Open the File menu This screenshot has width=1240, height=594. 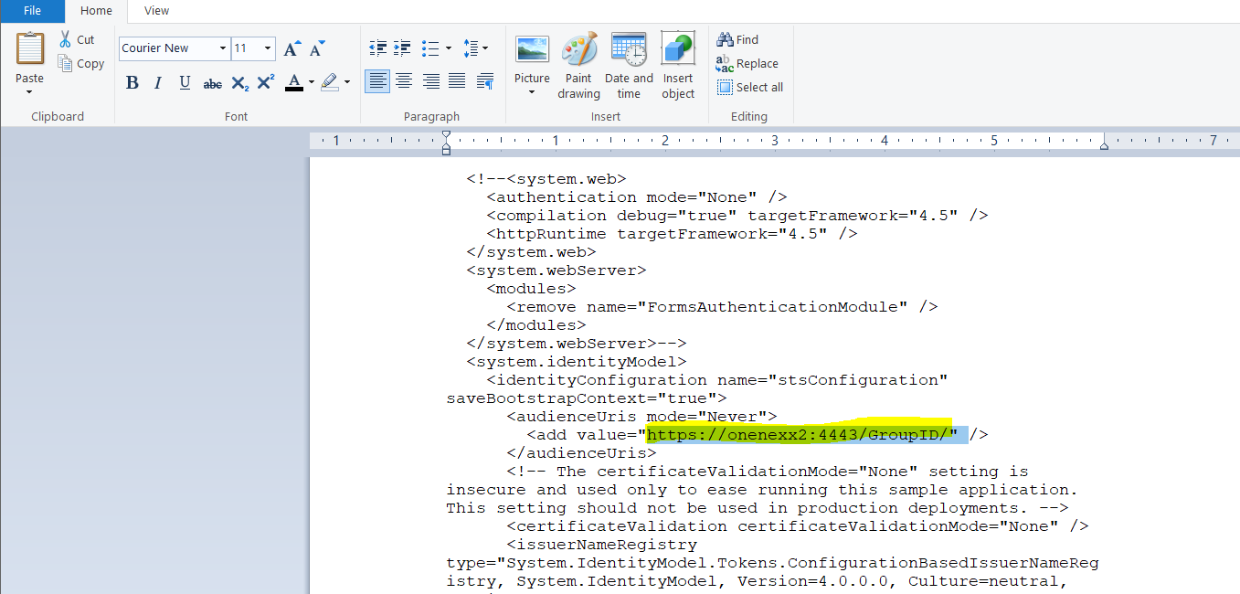(x=31, y=11)
